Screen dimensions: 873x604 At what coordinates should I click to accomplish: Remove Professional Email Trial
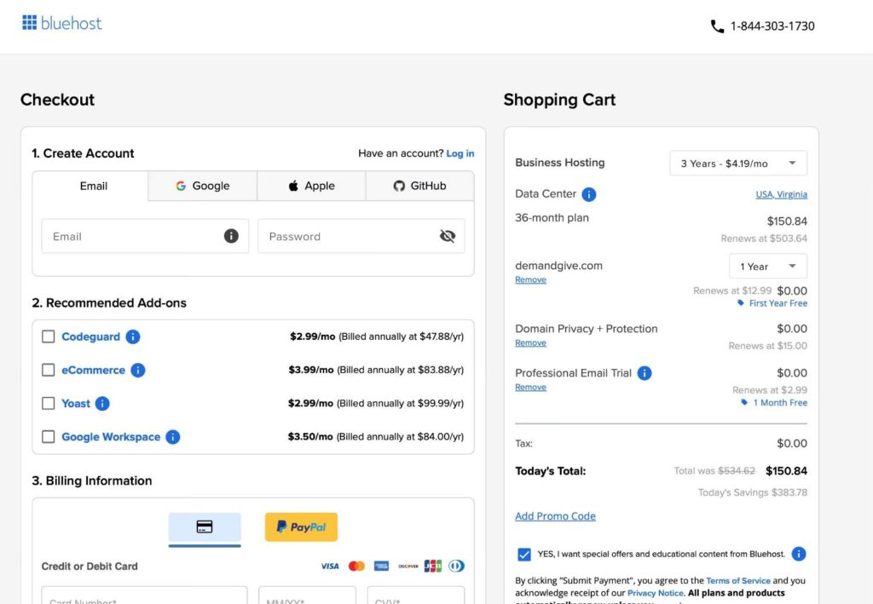530,387
